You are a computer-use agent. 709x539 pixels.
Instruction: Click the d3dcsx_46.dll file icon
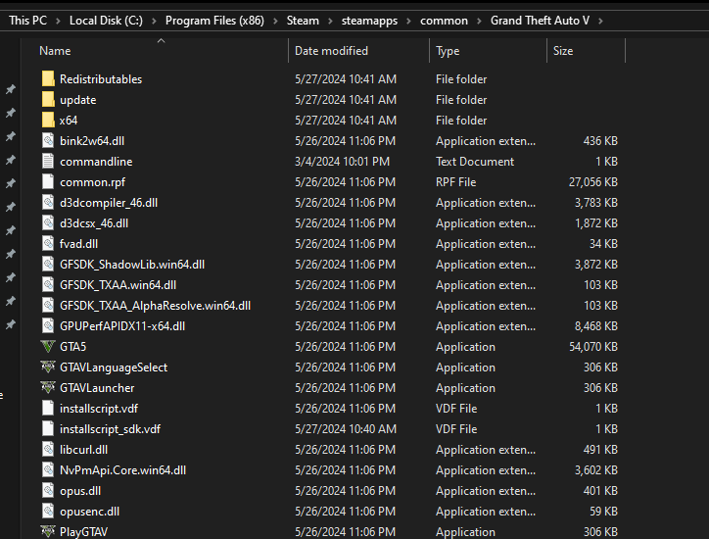click(48, 223)
